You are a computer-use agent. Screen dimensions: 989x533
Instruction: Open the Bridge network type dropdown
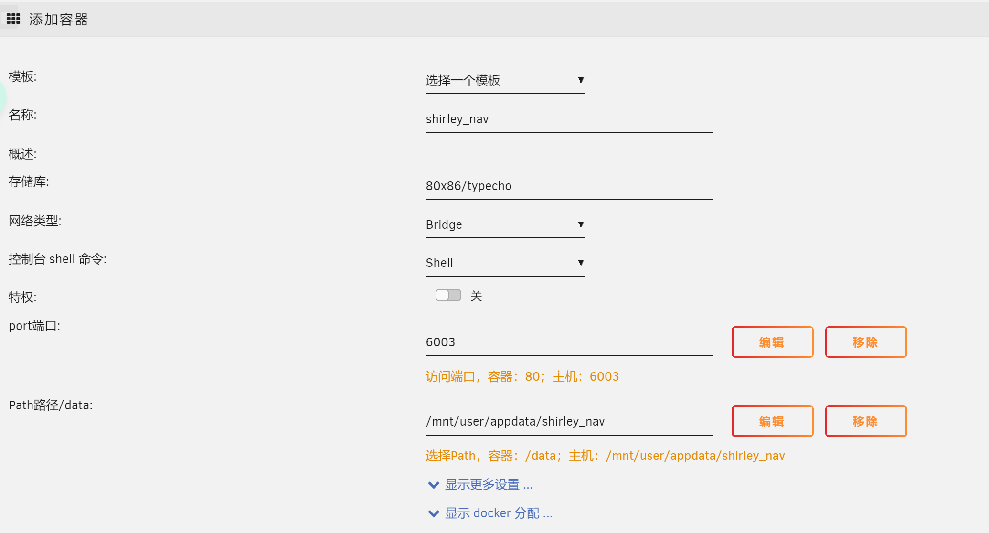[505, 225]
